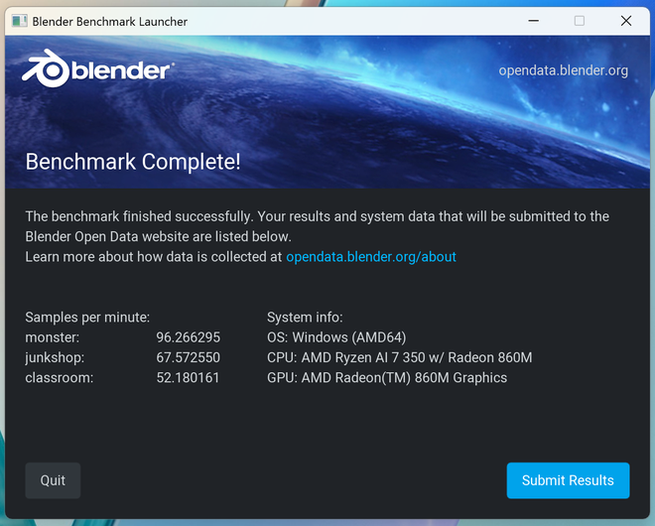Click the GPU AMD Radeon(TM) 860M Graphics line
Image resolution: width=655 pixels, height=526 pixels.
click(387, 377)
